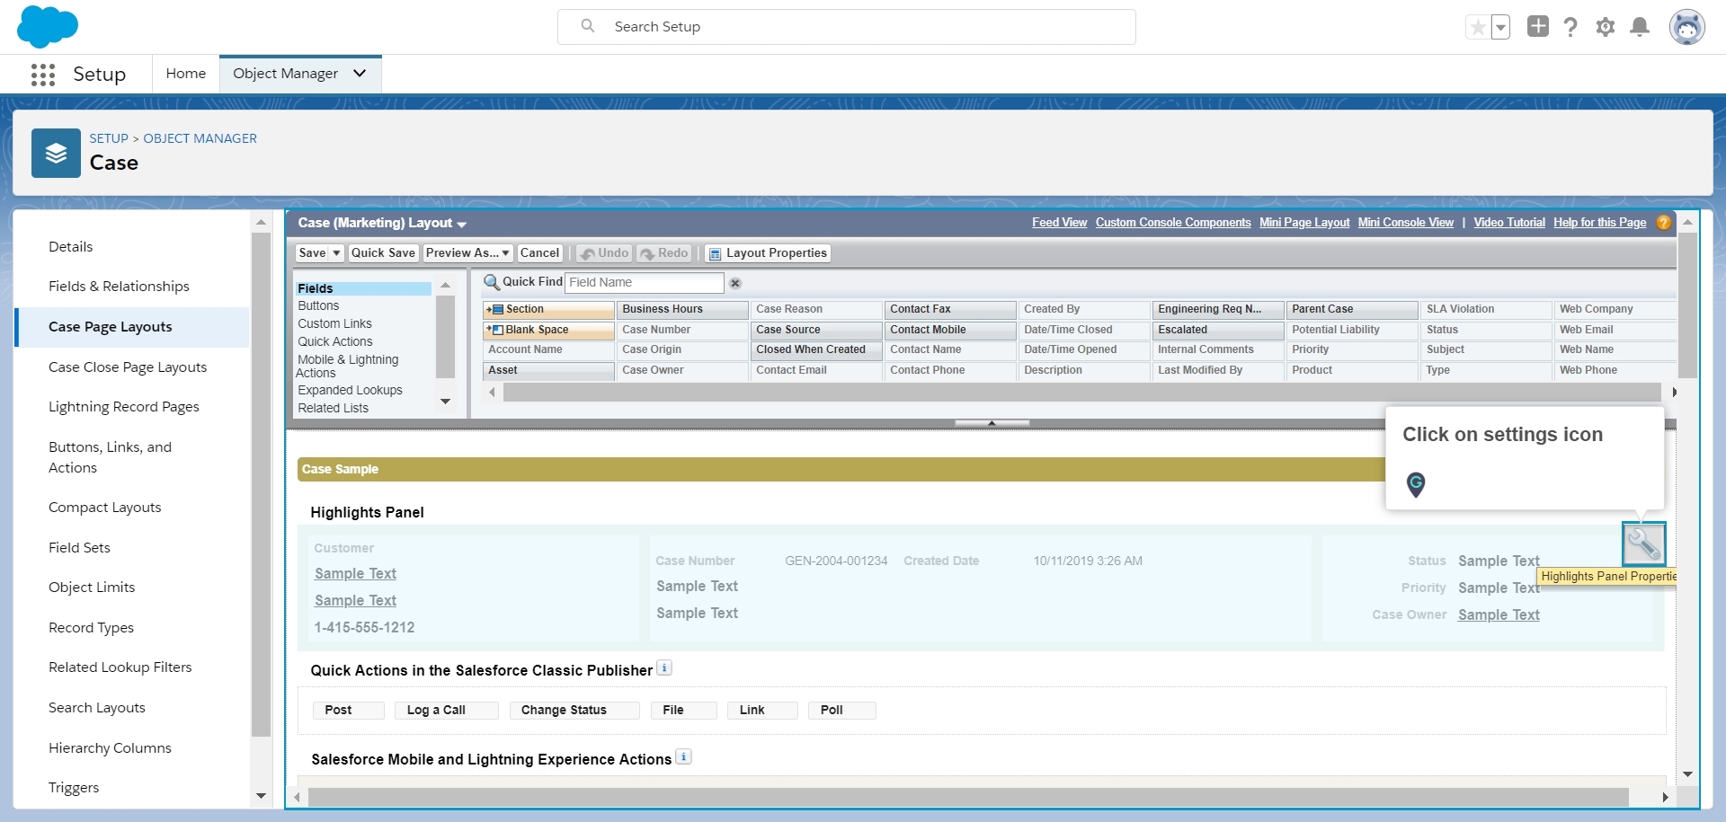Select Quick Actions in the palette list
The width and height of the screenshot is (1726, 822).
[335, 342]
